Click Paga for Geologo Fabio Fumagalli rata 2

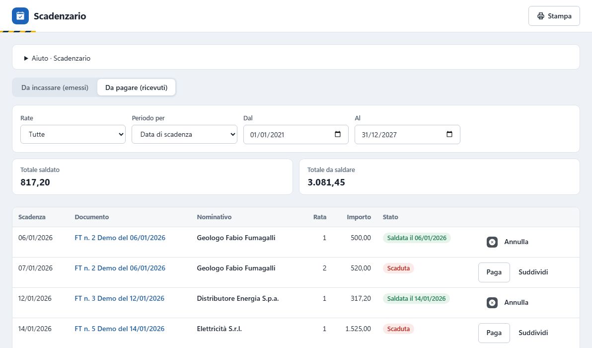point(494,272)
